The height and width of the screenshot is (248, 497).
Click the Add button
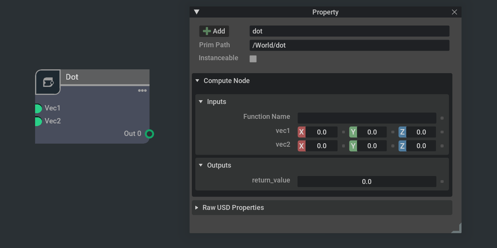[214, 31]
